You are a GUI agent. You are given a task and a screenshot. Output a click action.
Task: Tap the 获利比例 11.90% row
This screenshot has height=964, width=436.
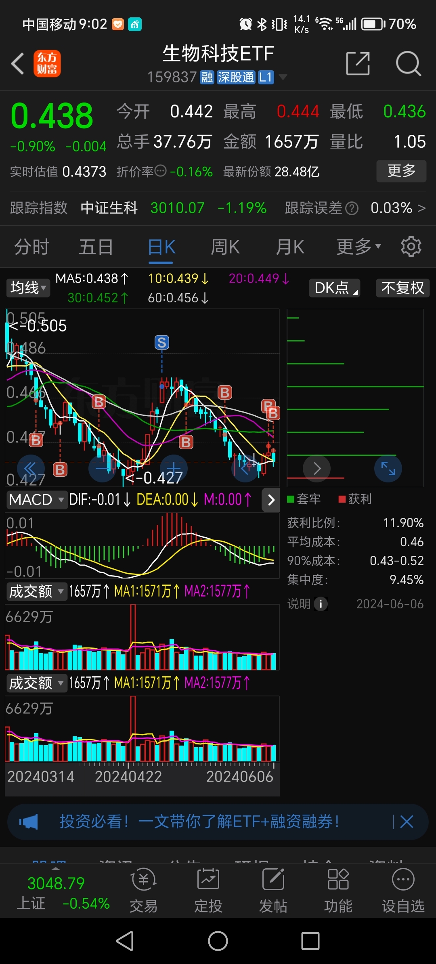coord(355,523)
